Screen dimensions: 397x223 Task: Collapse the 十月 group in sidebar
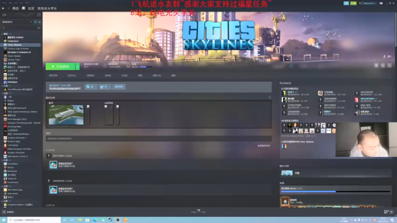pos(2,86)
